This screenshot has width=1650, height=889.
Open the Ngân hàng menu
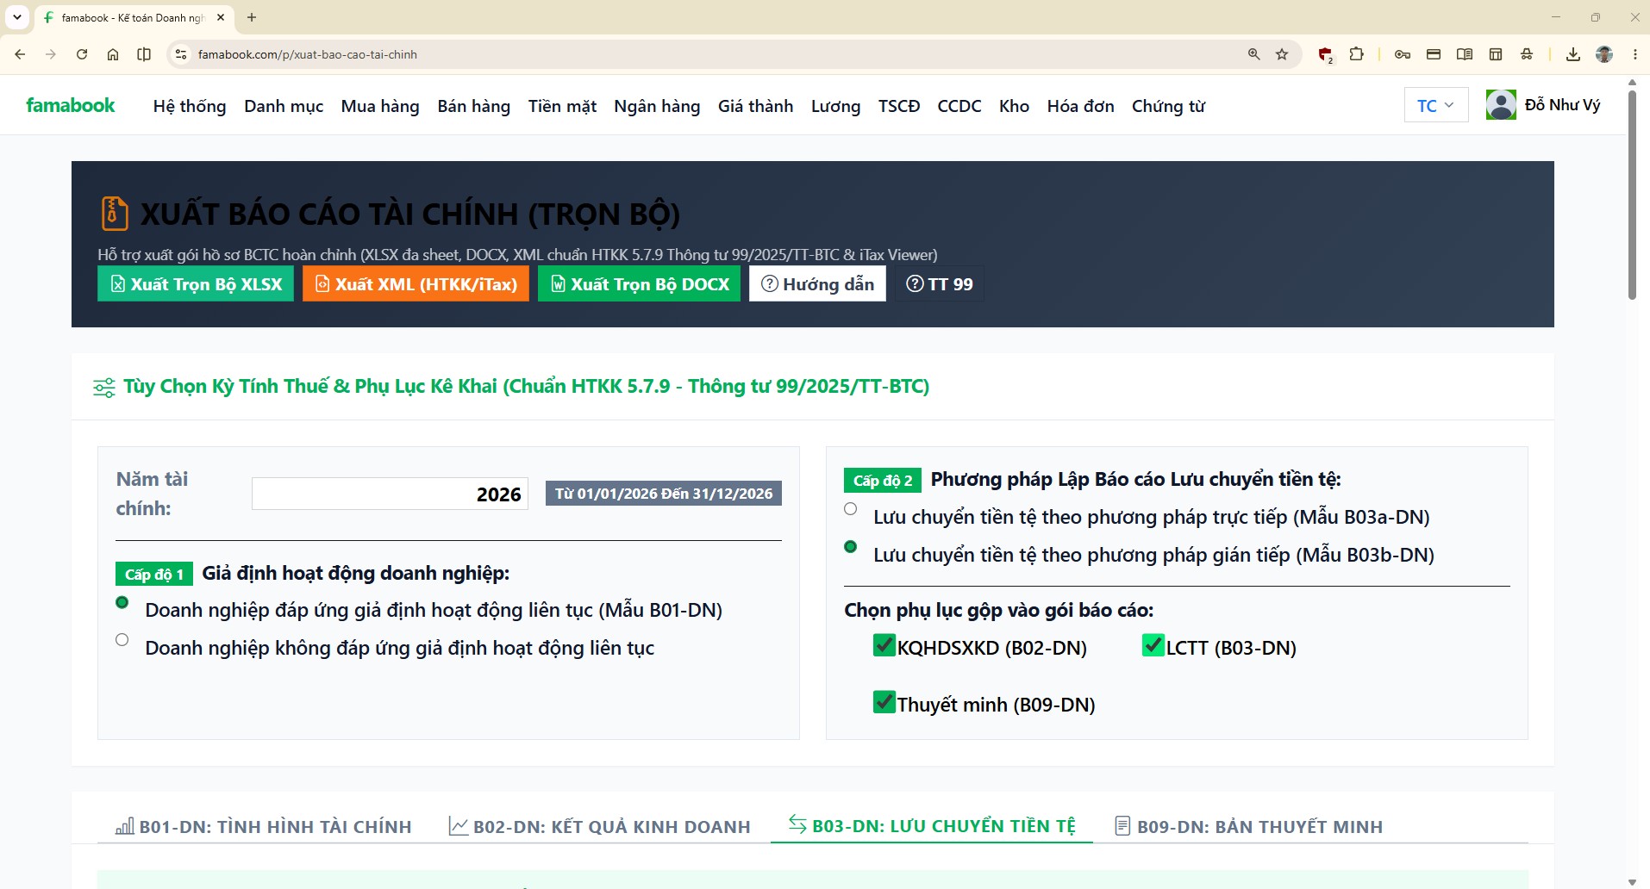point(657,106)
